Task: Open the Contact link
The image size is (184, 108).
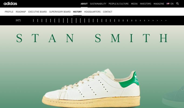Action: (x=108, y=12)
